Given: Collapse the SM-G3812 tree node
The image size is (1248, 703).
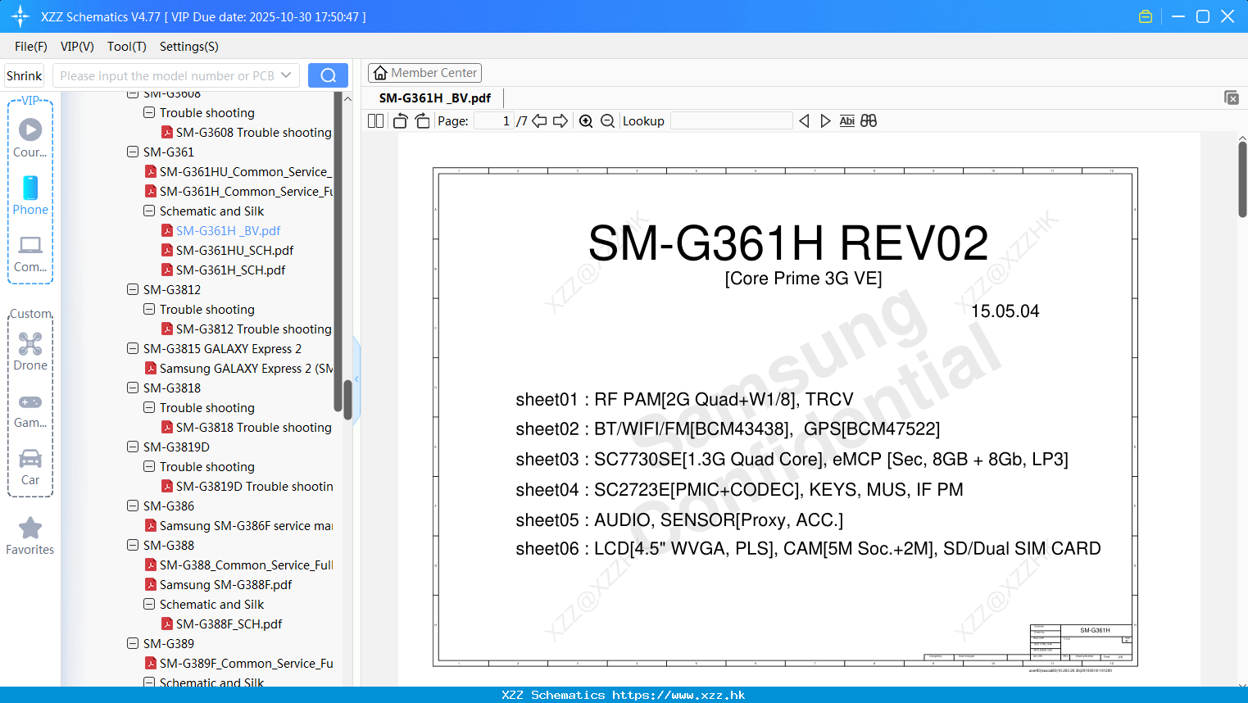Looking at the screenshot, I should coord(133,289).
